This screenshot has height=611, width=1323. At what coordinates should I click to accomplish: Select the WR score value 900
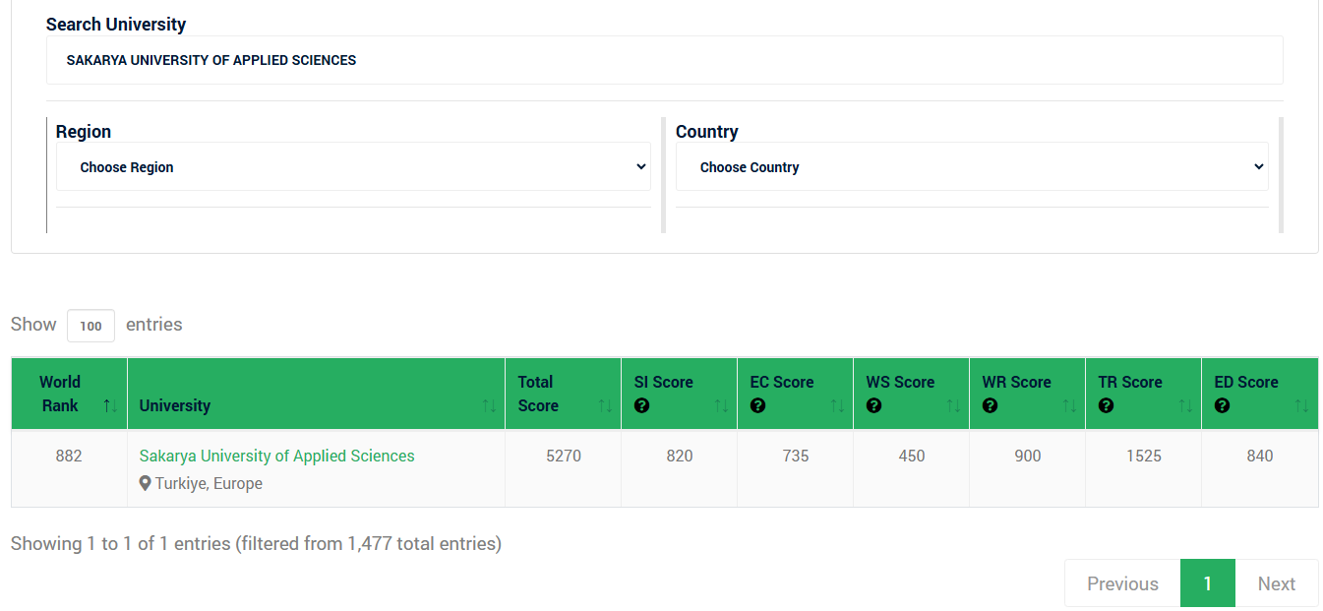point(1028,456)
